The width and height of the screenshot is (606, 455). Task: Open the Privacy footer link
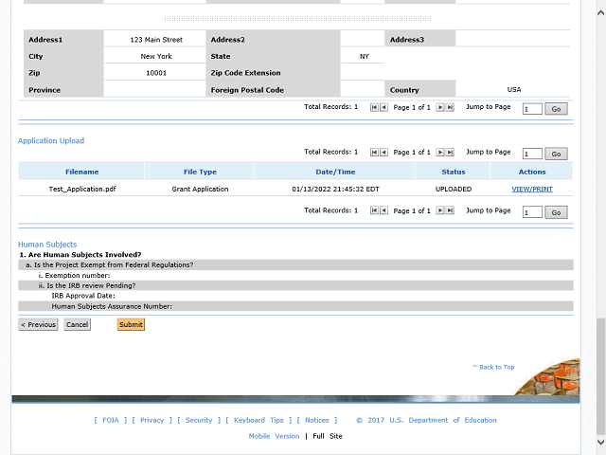pyautogui.click(x=151, y=420)
